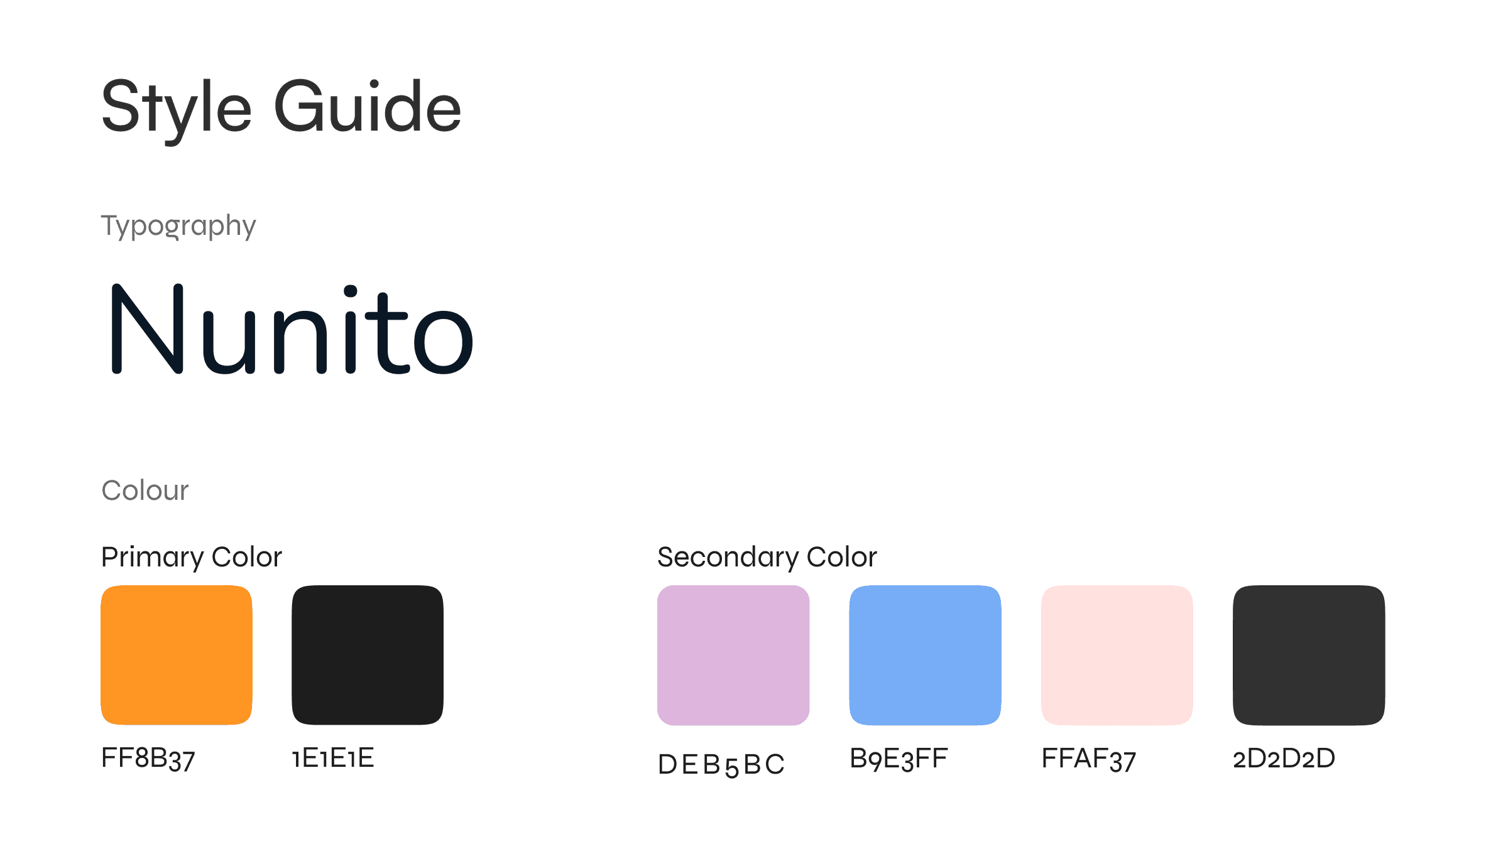Select the pale pink FFAF37 swatch
This screenshot has height=844, width=1508.
tap(1117, 655)
